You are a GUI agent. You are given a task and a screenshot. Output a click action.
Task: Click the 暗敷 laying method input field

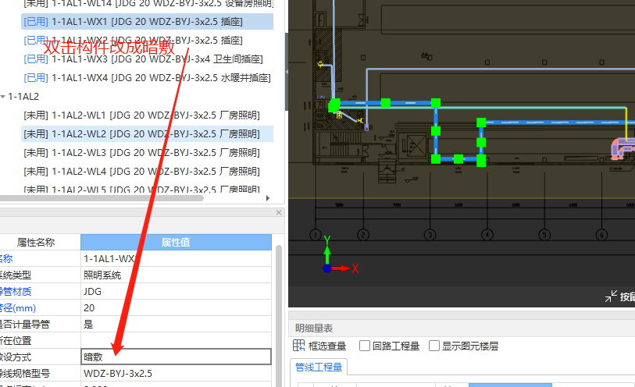[176, 357]
